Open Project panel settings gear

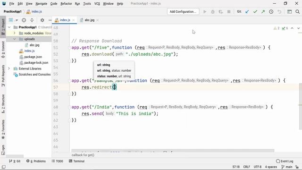42,20
